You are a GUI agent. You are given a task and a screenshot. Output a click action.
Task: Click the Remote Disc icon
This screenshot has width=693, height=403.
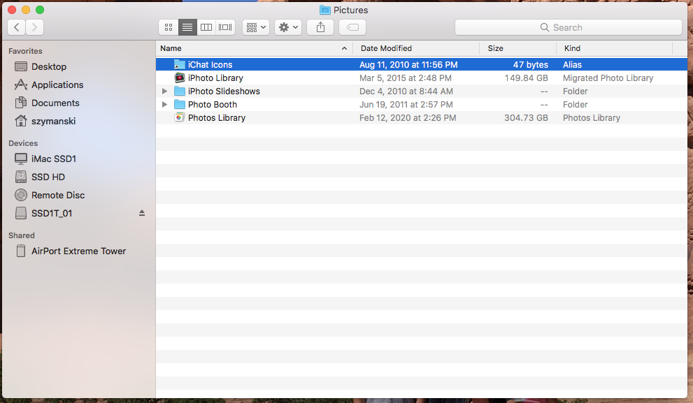coord(21,195)
